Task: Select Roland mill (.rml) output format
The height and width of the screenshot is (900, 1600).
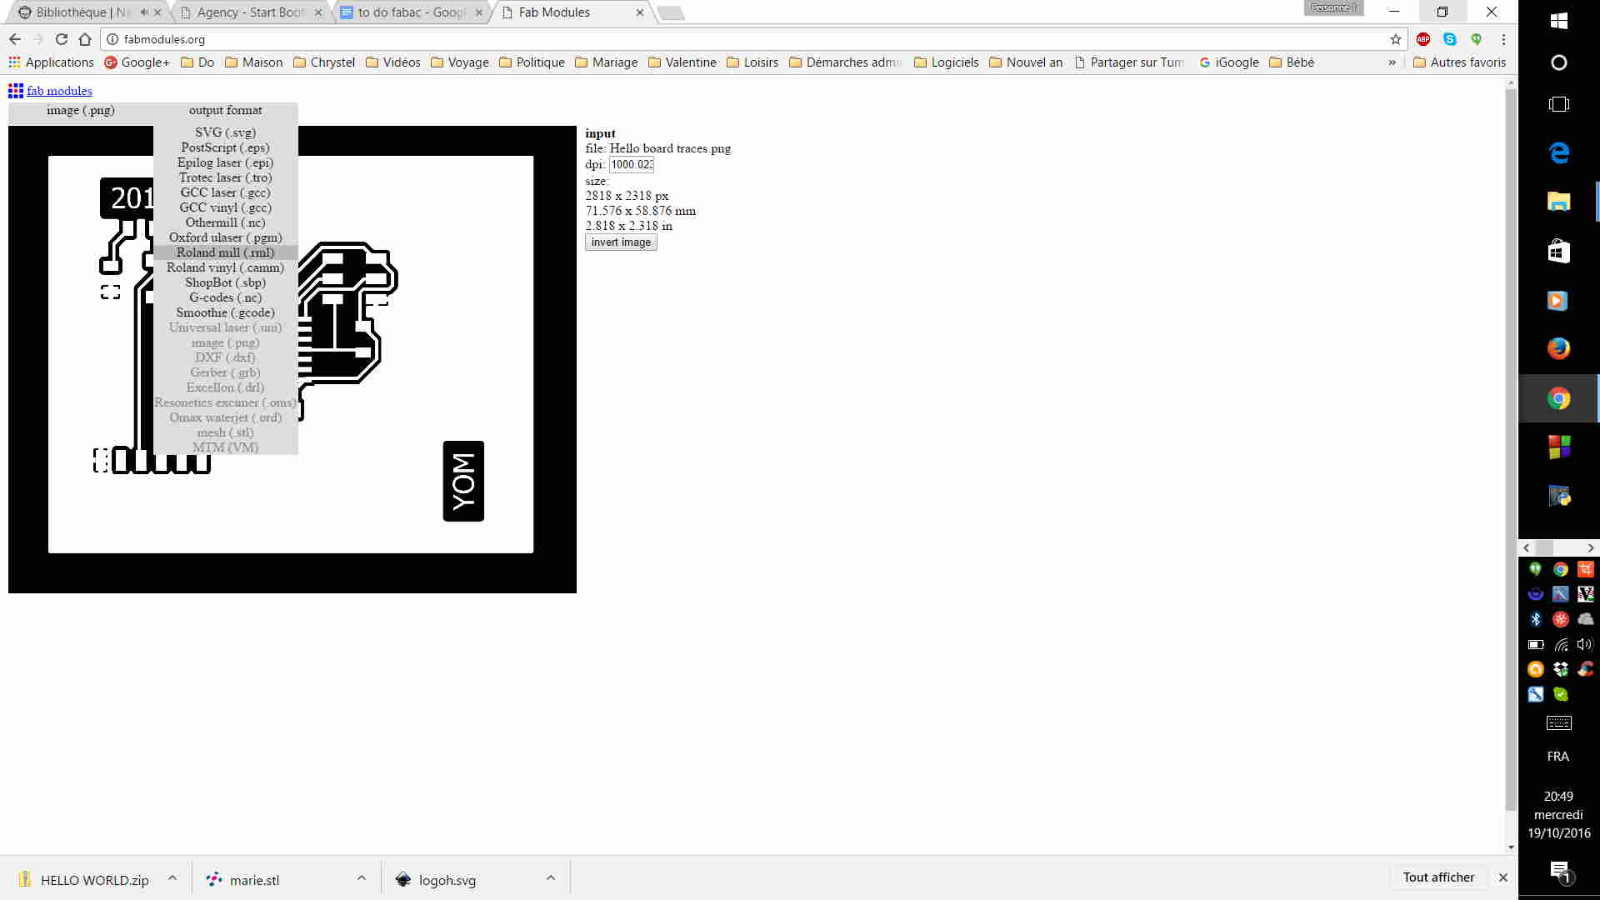Action: tap(225, 252)
